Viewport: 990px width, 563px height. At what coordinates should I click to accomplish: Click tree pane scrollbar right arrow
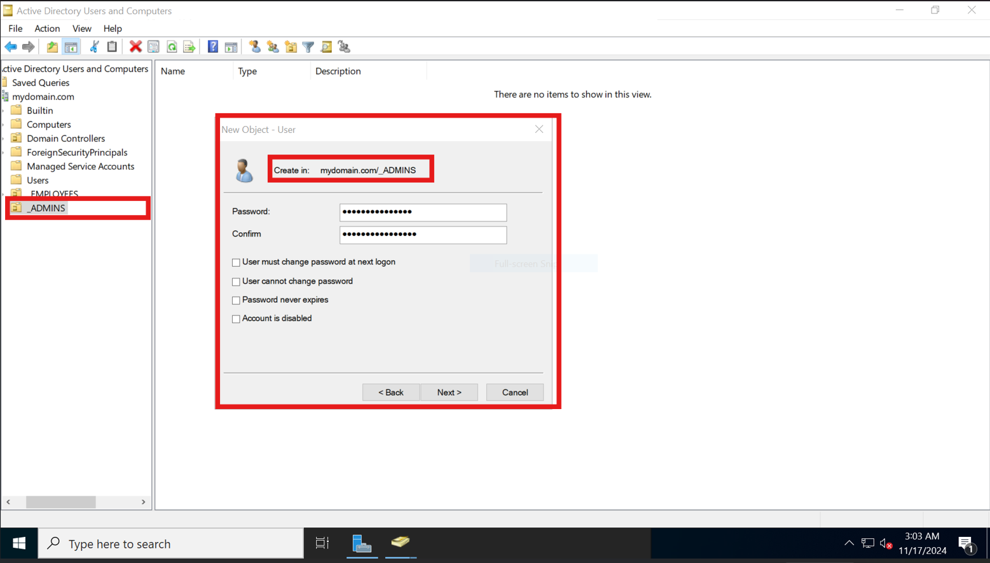pos(143,502)
